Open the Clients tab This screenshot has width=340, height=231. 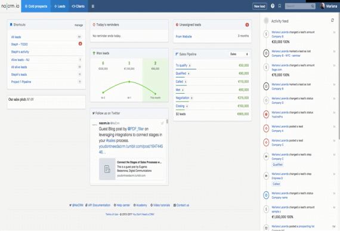tap(78, 7)
